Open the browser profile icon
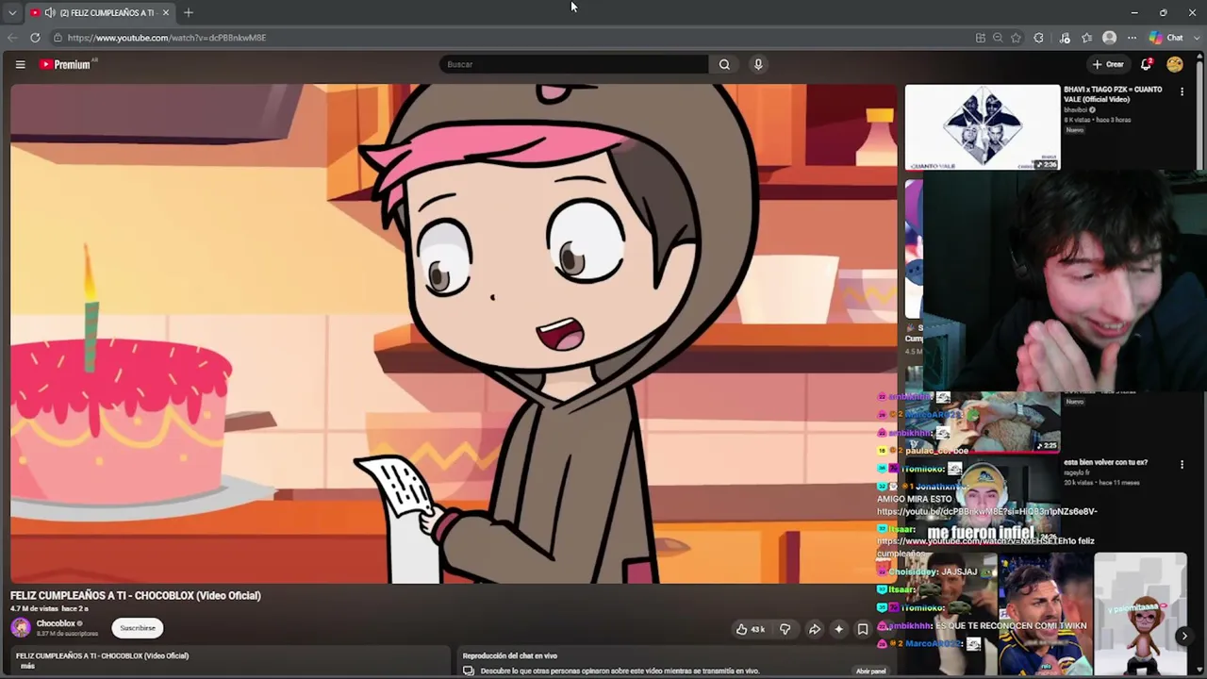The image size is (1207, 679). [1109, 38]
